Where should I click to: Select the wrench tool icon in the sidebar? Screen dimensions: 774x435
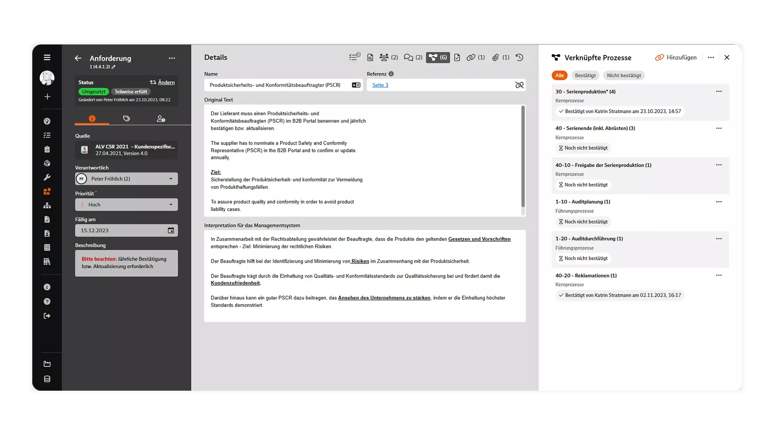click(x=47, y=177)
